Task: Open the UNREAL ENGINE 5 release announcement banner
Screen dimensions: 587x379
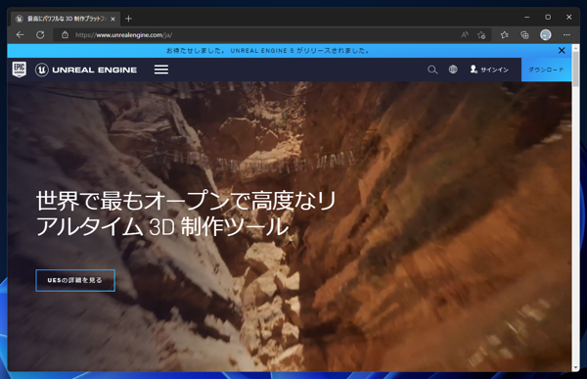Action: tap(268, 51)
